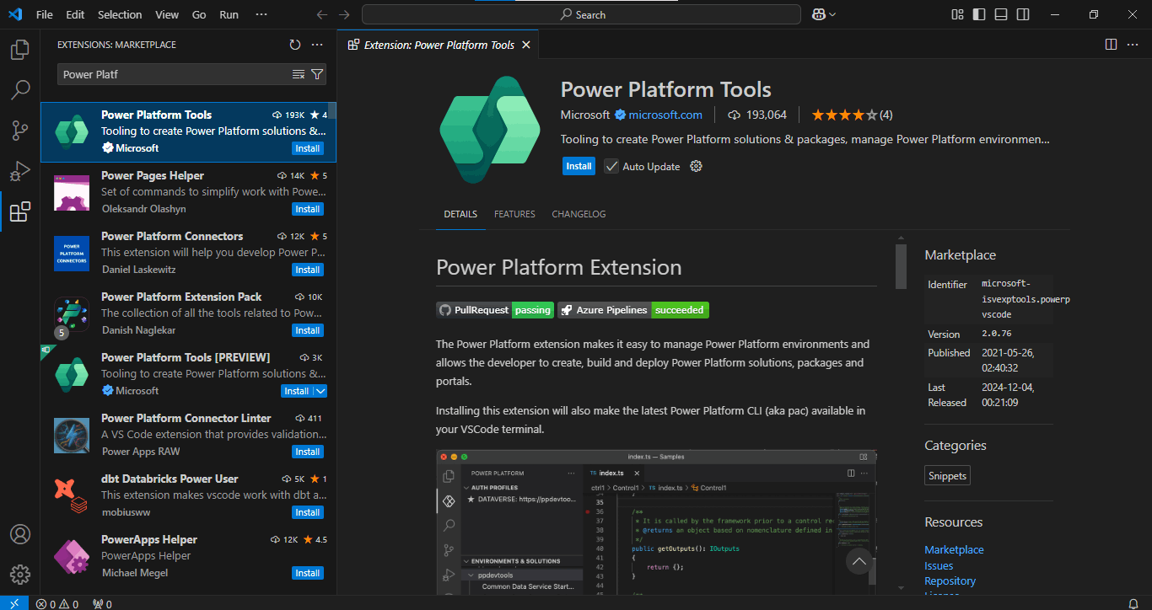
Task: Open Run and Debug view
Action: click(x=19, y=171)
